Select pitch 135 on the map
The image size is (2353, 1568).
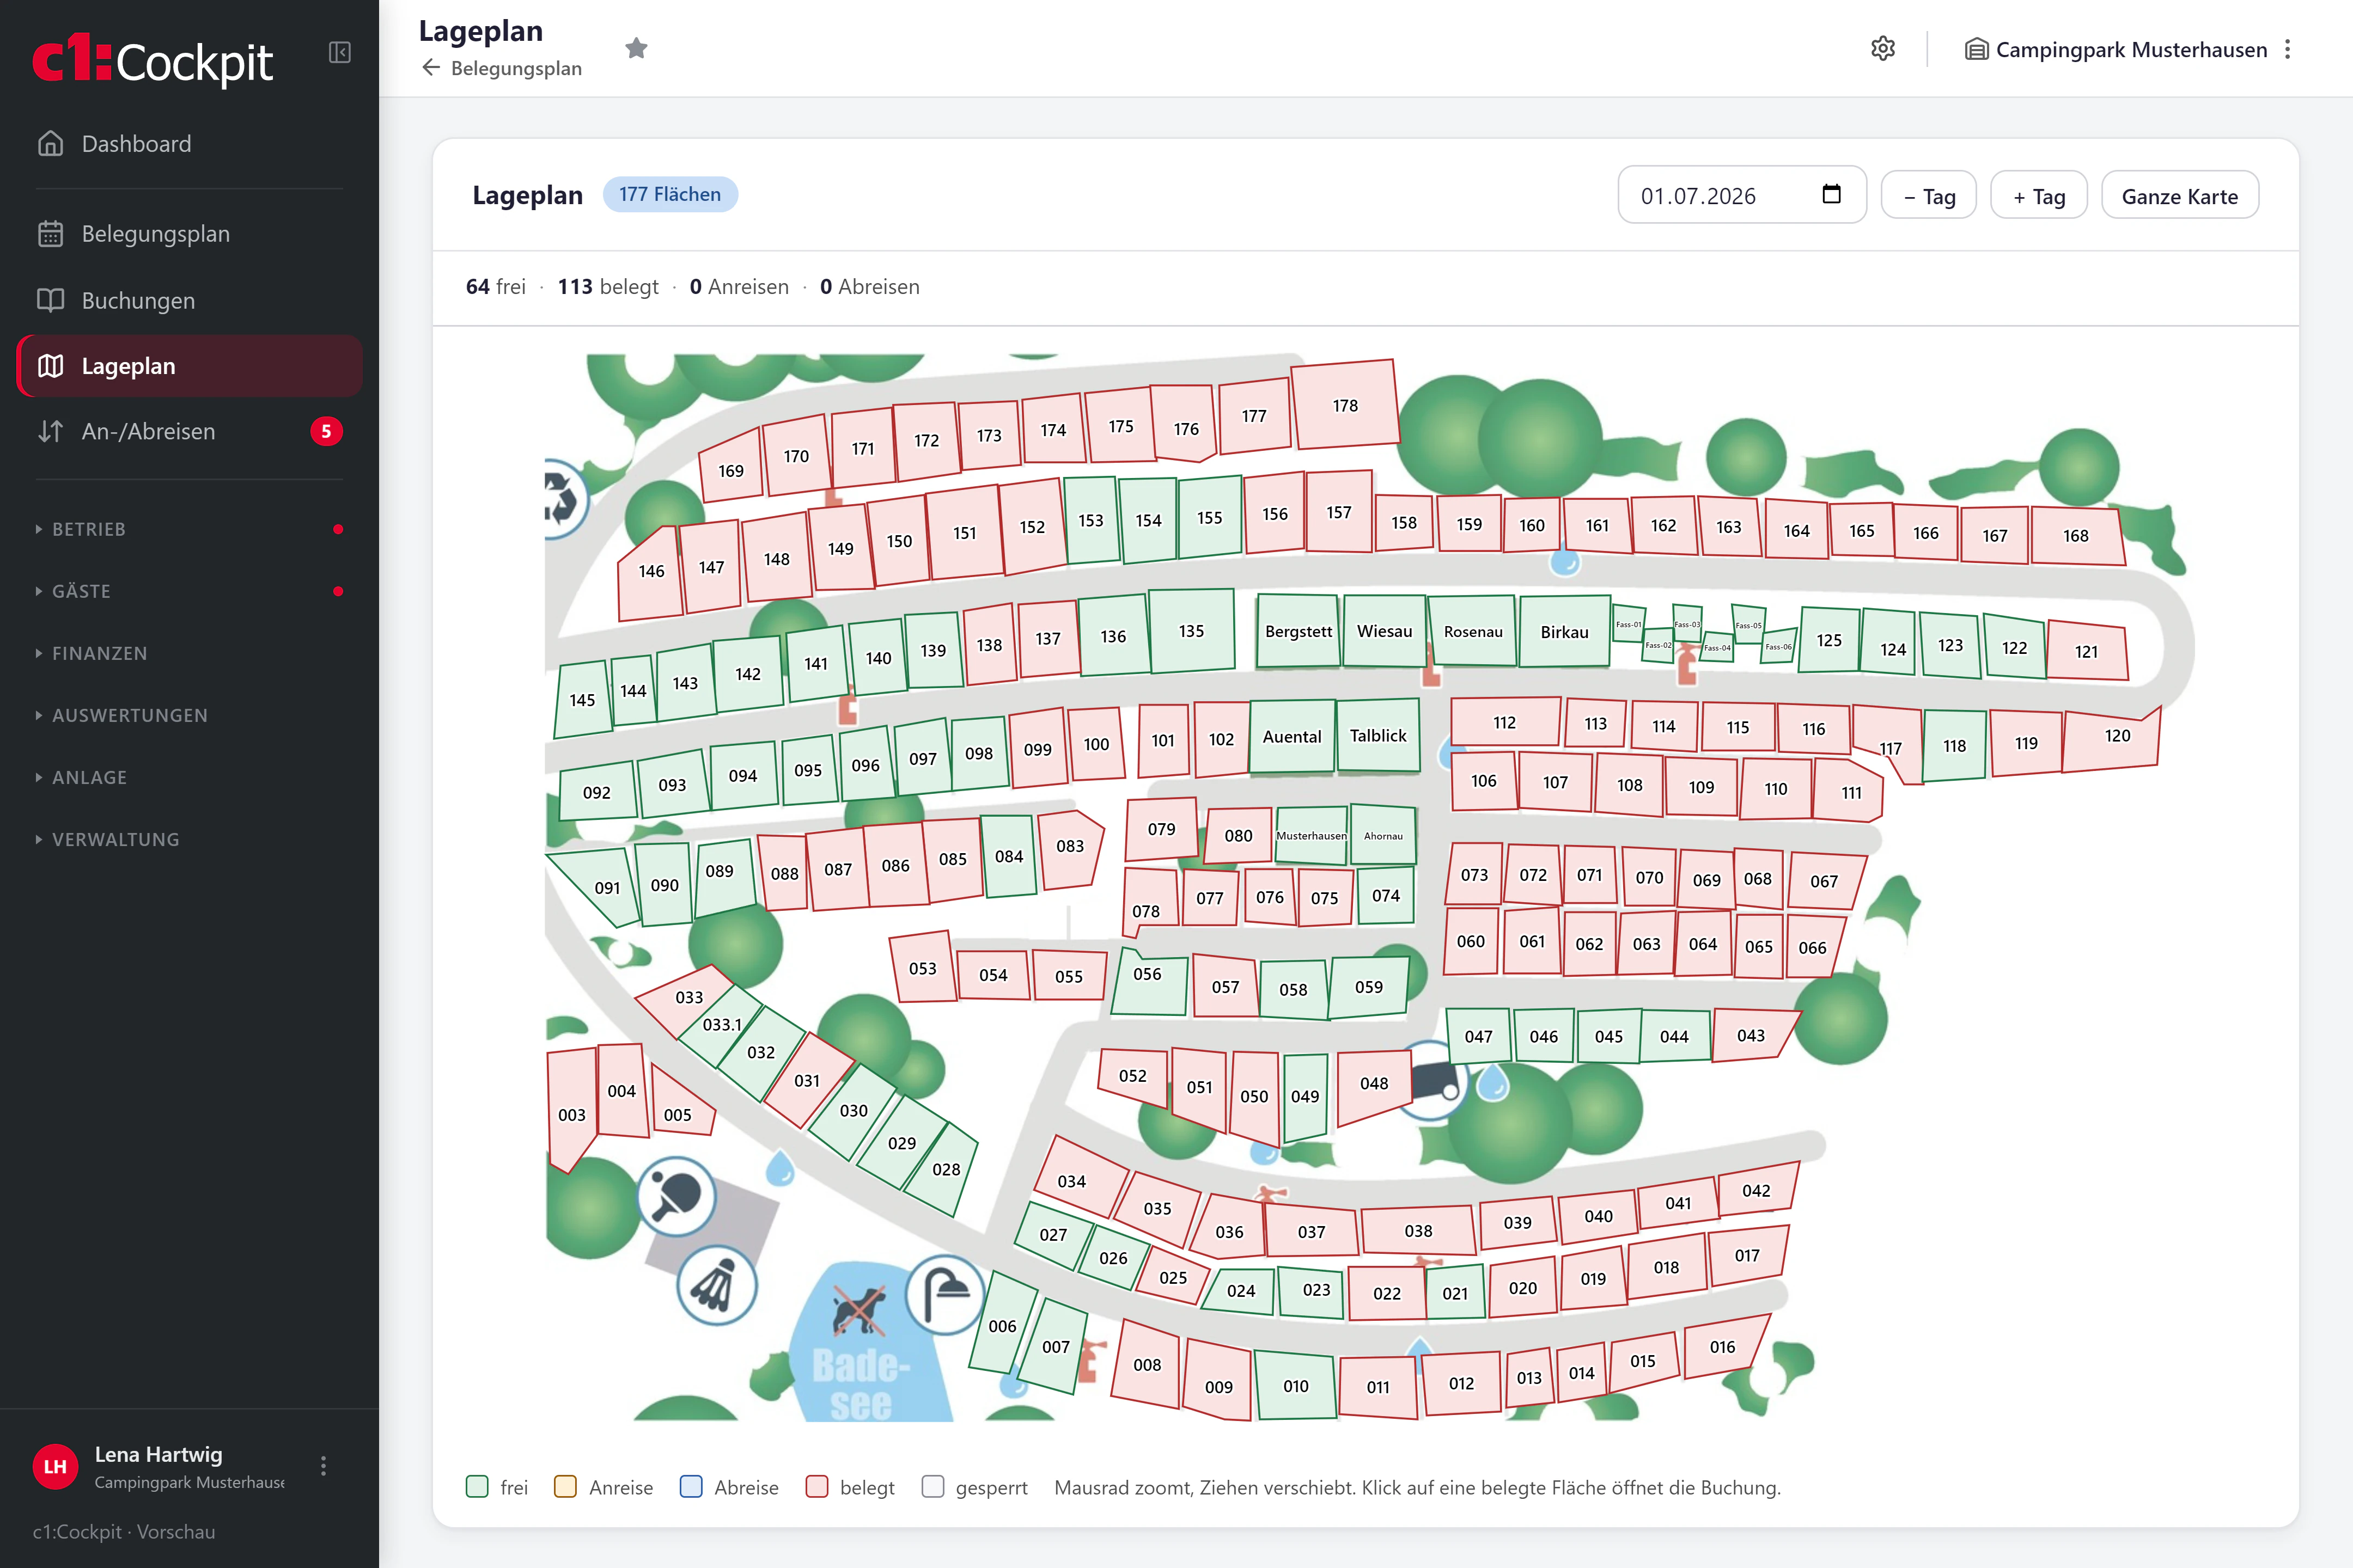pyautogui.click(x=1192, y=631)
